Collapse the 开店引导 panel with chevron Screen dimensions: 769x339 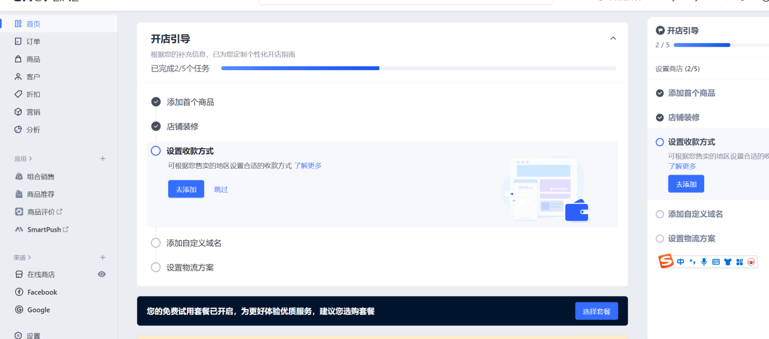tap(613, 38)
